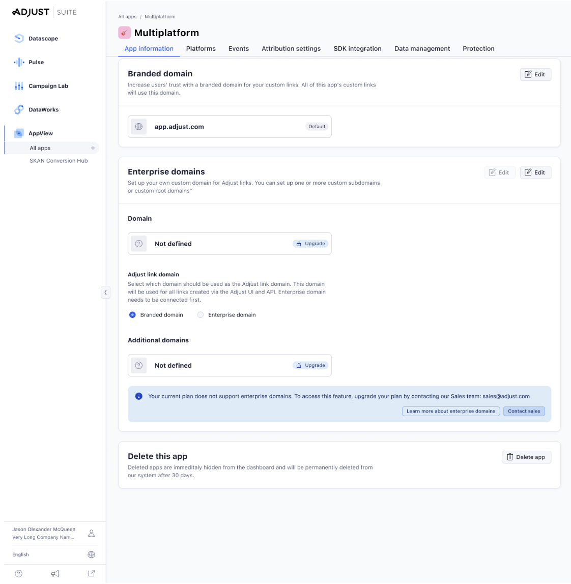Image resolution: width=571 pixels, height=584 pixels.
Task: Open English language selector
Action: coord(53,554)
